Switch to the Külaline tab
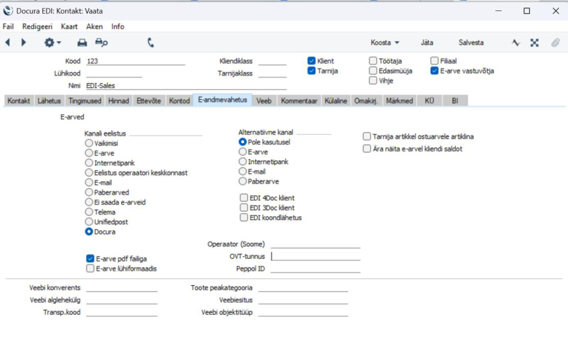The image size is (568, 355). pyautogui.click(x=336, y=100)
